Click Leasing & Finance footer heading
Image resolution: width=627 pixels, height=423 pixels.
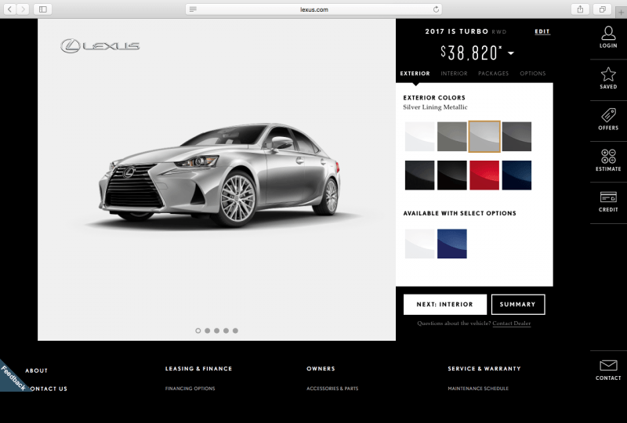tap(199, 369)
